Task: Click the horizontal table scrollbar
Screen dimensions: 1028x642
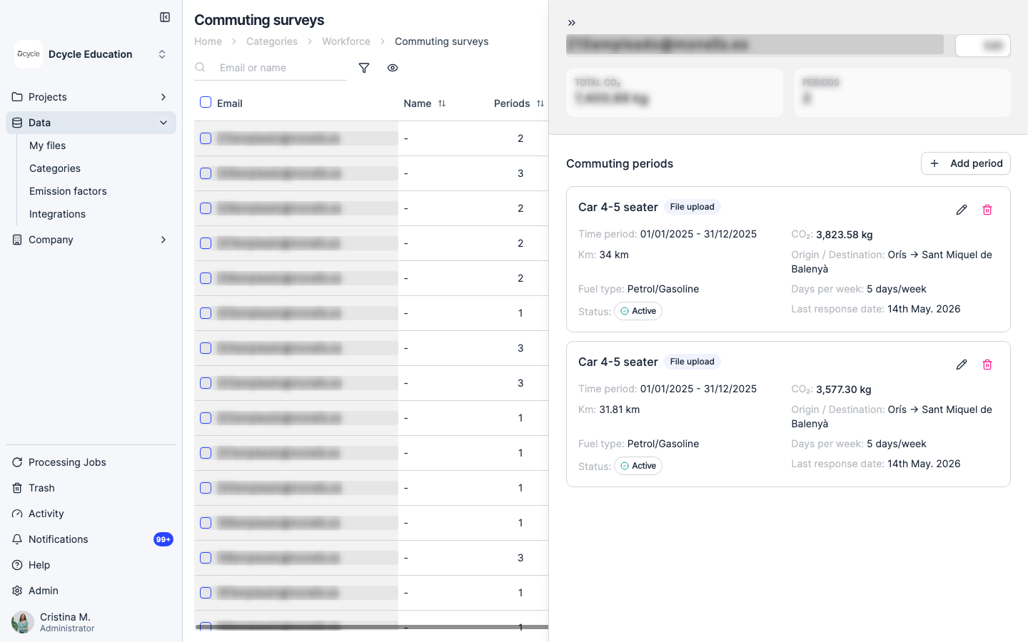Action: [x=371, y=627]
